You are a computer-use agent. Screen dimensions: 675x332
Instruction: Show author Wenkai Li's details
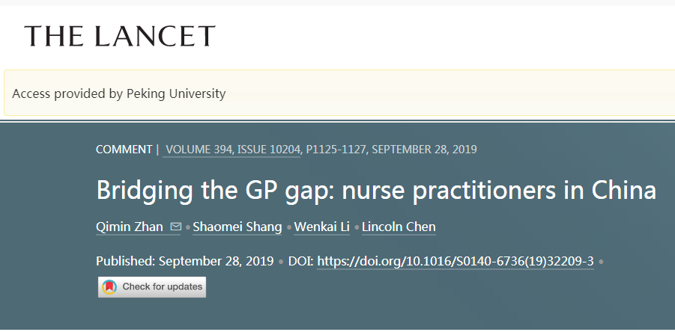322,227
